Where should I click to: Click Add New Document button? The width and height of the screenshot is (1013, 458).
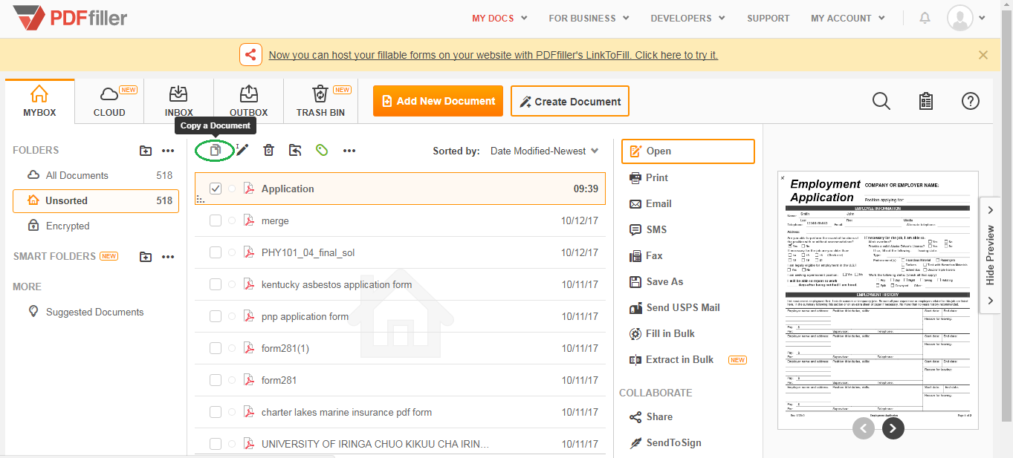click(438, 101)
